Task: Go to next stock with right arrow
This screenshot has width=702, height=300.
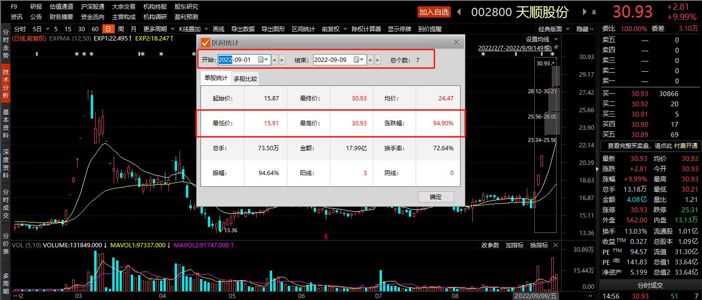Action: point(583,12)
